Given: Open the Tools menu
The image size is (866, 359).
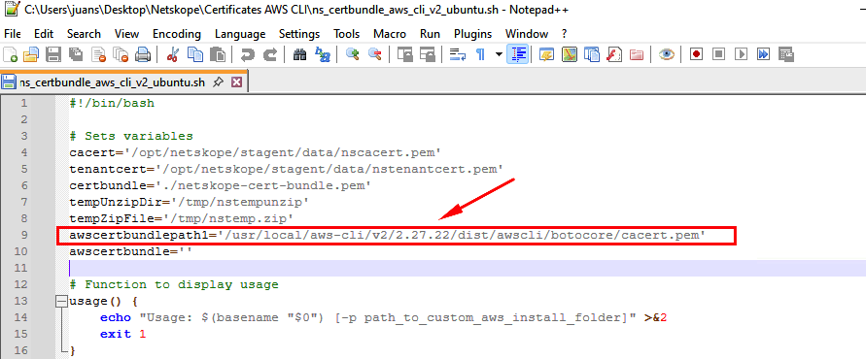Looking at the screenshot, I should click(347, 34).
